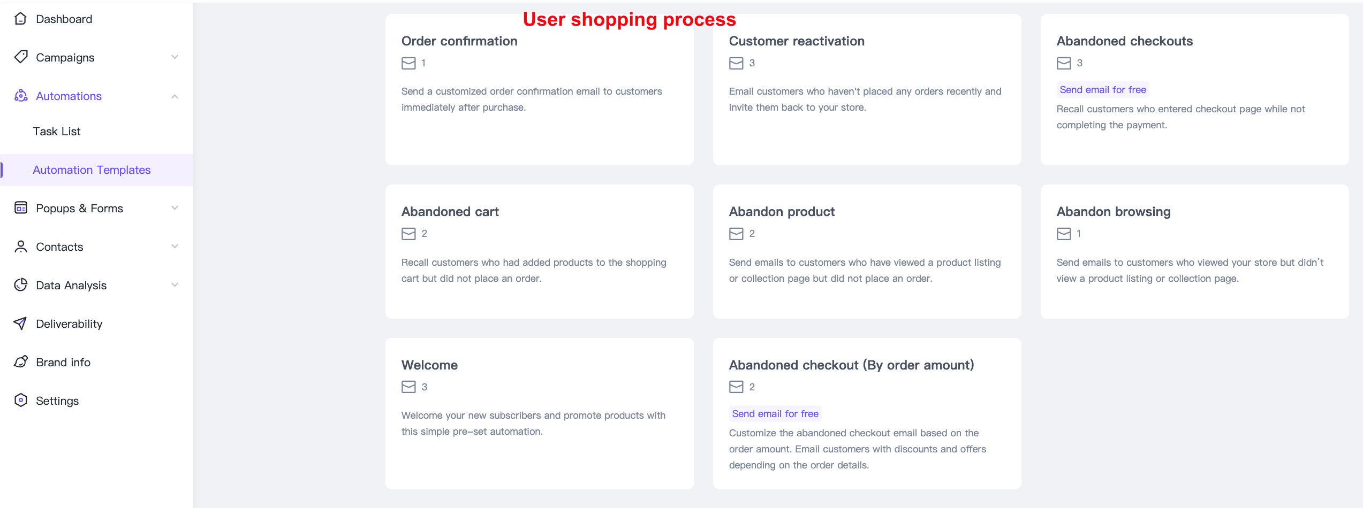Select Automation Templates in sidebar
Image resolution: width=1363 pixels, height=508 pixels.
[92, 170]
